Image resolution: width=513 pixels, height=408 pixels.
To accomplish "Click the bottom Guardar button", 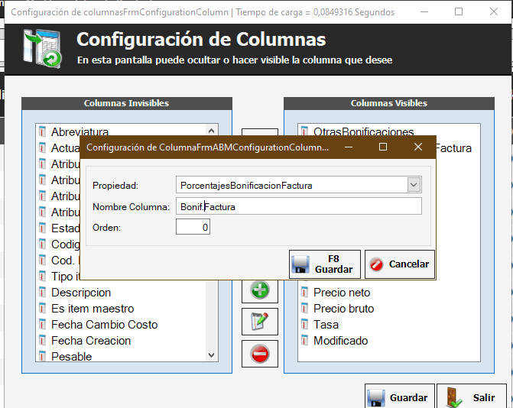I will coord(399,397).
